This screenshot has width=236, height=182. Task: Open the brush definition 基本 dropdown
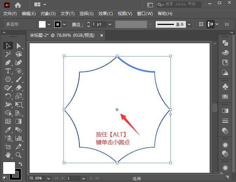189,24
